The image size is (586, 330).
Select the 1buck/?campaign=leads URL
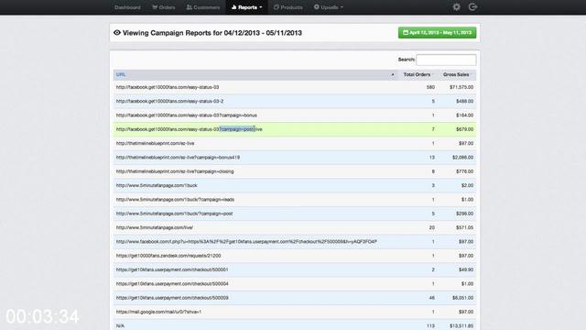175,200
